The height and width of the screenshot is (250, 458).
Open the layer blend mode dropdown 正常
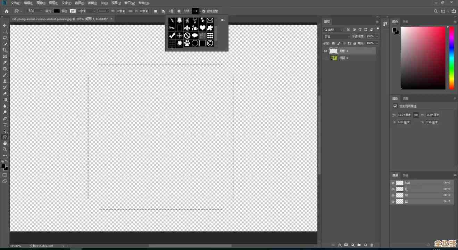337,36
